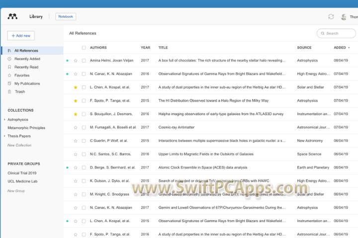Image resolution: width=358 pixels, height=238 pixels.
Task: Expand the Thesis Papers collection
Action: tap(4, 136)
